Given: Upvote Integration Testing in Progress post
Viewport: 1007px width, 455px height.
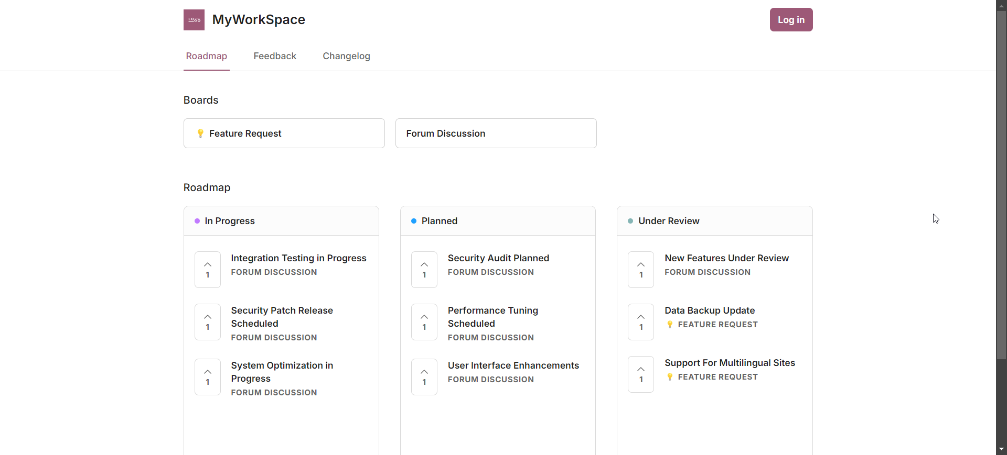Looking at the screenshot, I should click(x=208, y=270).
